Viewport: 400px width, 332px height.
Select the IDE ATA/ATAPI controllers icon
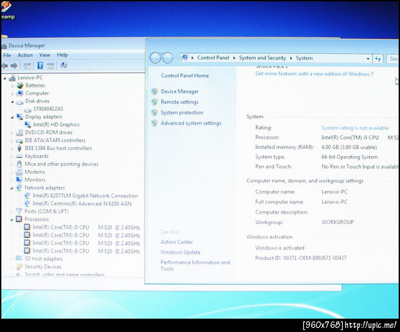click(19, 141)
